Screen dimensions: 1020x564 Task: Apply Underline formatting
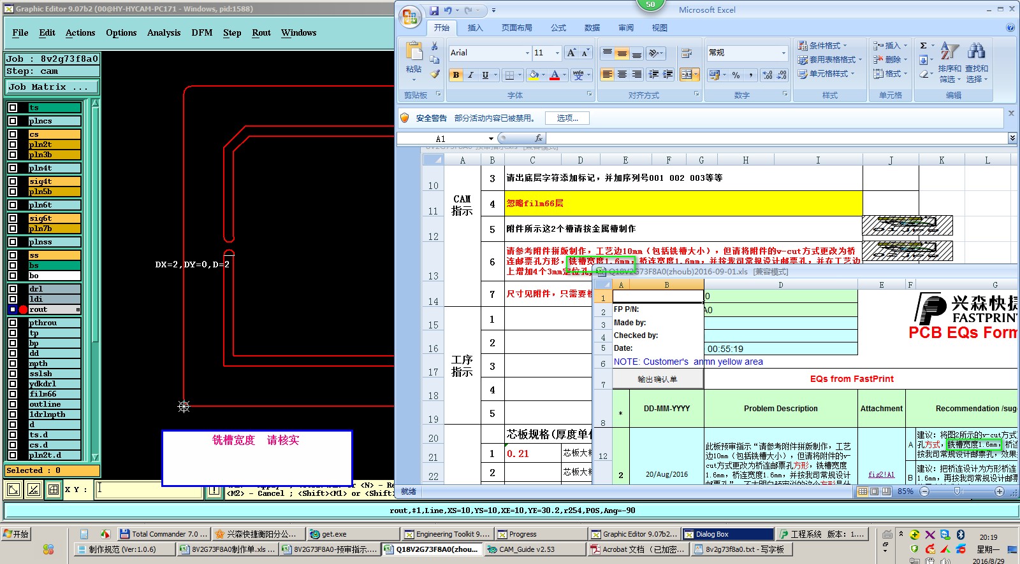point(485,75)
